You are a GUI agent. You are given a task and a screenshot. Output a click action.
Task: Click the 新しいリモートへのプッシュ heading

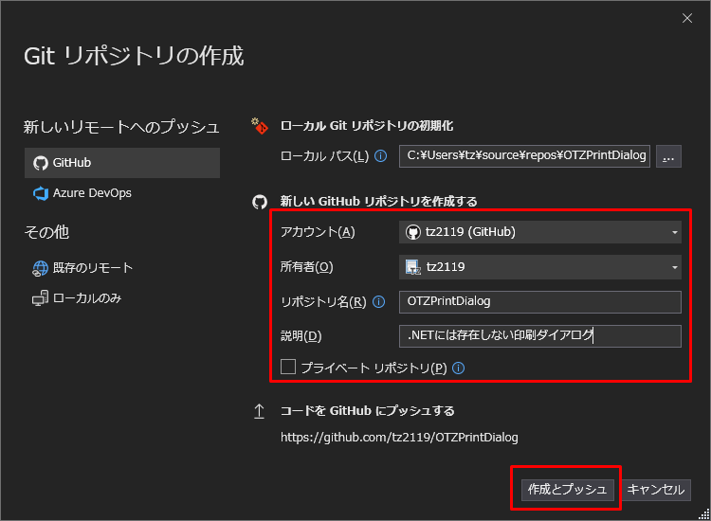(x=121, y=127)
